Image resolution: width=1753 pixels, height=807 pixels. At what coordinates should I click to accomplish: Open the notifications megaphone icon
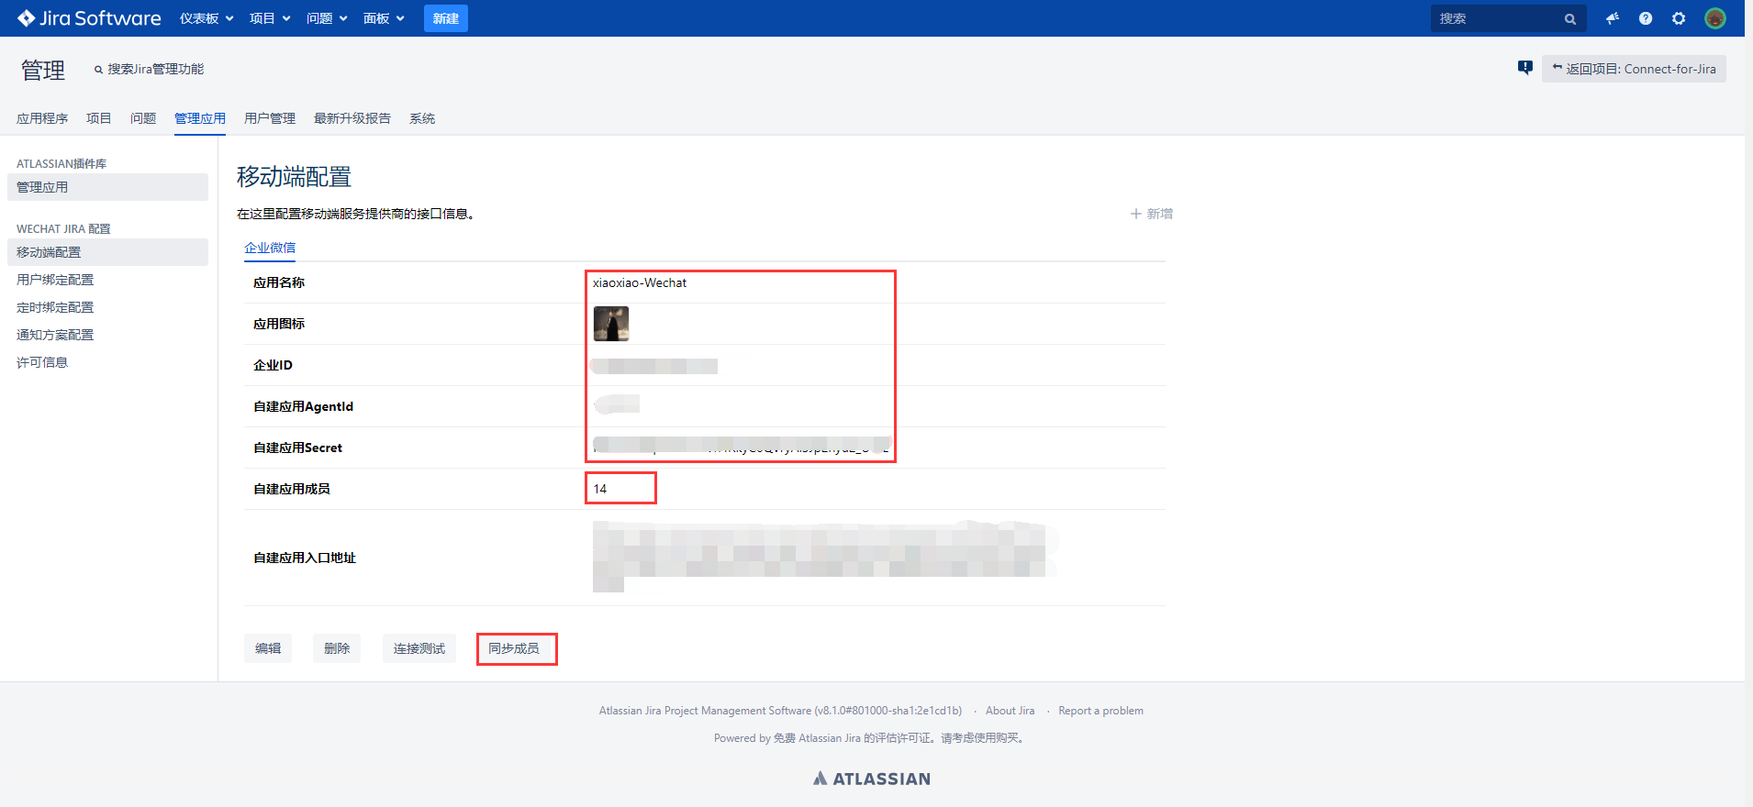click(1613, 18)
